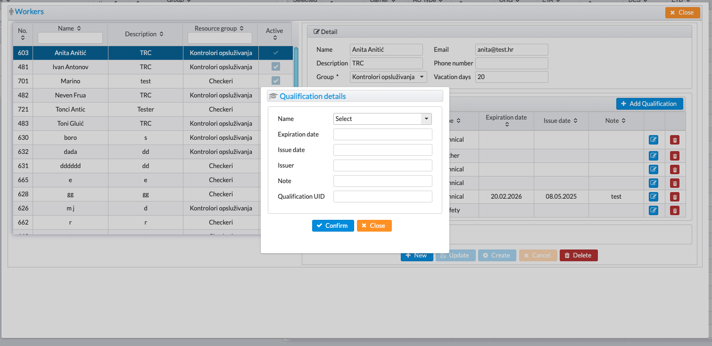Sort the table by the Resource group column
This screenshot has height=346, width=712.
pyautogui.click(x=241, y=29)
